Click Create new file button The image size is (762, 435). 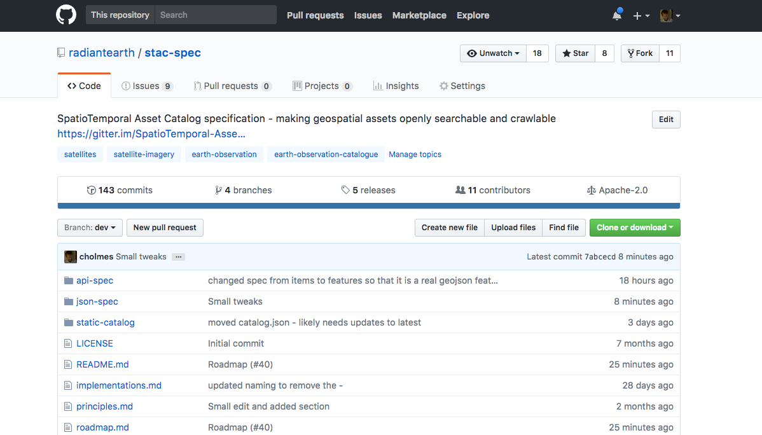pos(450,228)
